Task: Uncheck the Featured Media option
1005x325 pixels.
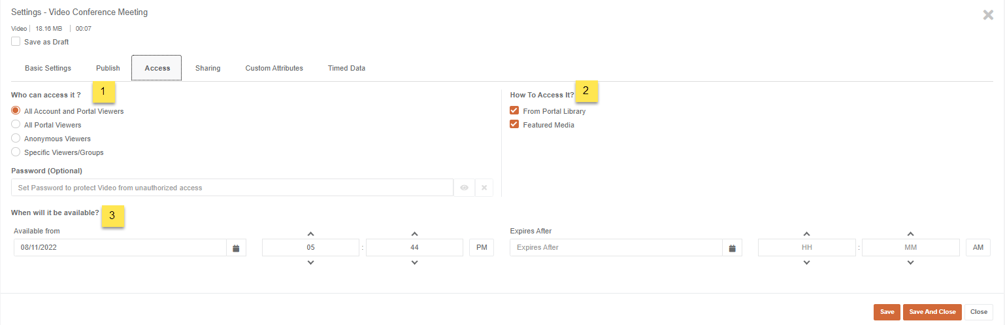Action: click(514, 125)
